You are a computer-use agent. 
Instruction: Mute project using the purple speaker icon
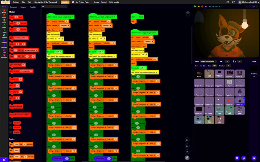click(x=206, y=6)
